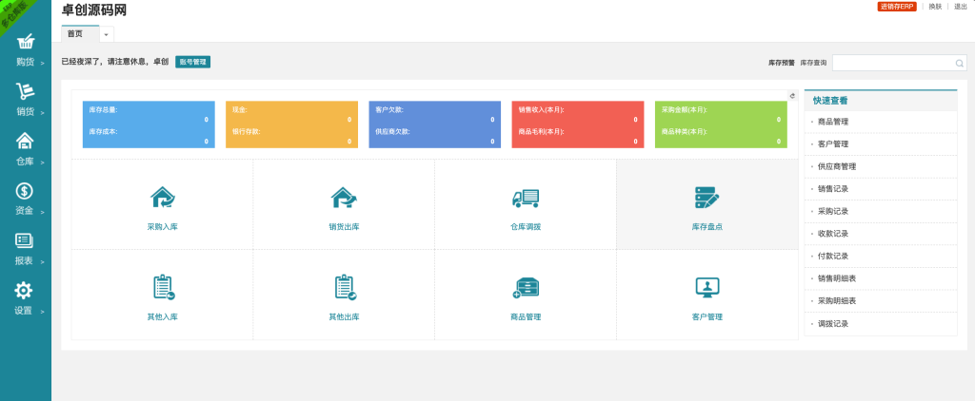Click the 账号管理 button
The width and height of the screenshot is (975, 401).
pos(192,62)
